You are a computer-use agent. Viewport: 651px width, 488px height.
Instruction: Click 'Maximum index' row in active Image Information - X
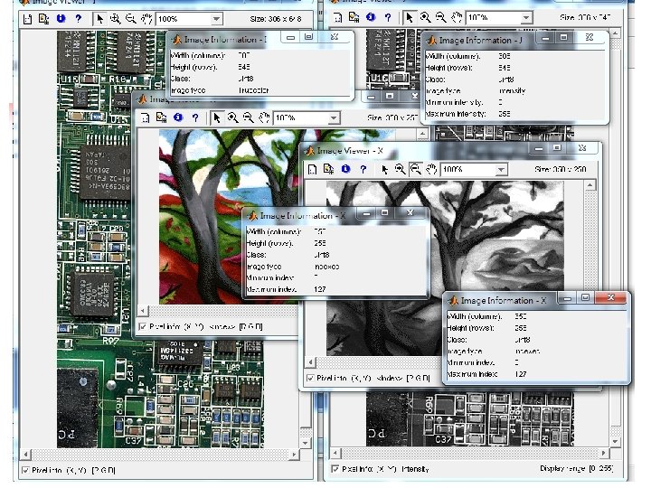(536, 374)
